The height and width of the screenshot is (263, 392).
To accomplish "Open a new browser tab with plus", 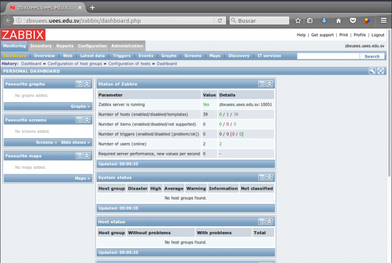I will [92, 8].
